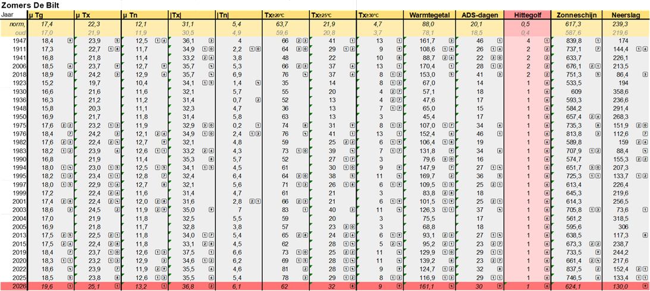Click the 'Warmtegetal' column header
The height and width of the screenshot is (291, 650).
[x=429, y=15]
